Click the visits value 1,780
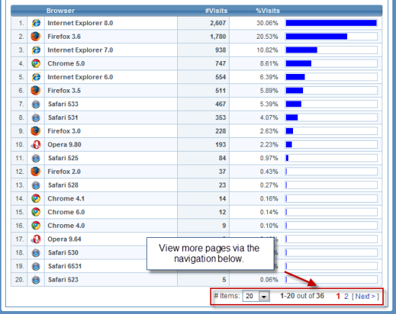This screenshot has height=314, width=396. point(217,37)
